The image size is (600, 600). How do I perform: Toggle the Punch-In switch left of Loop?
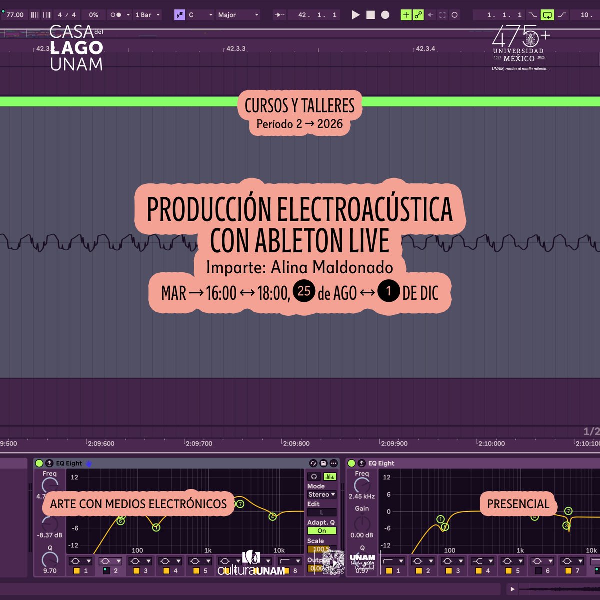tap(533, 15)
